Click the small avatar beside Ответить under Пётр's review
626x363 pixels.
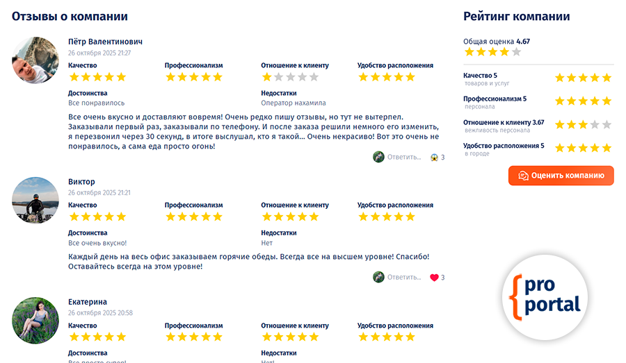point(378,157)
